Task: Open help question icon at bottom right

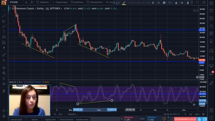Action: [x=211, y=118]
